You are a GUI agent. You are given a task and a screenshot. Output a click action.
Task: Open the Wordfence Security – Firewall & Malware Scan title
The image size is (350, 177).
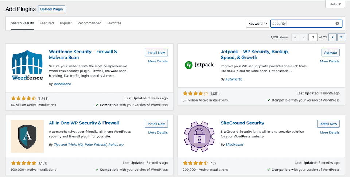coord(83,54)
